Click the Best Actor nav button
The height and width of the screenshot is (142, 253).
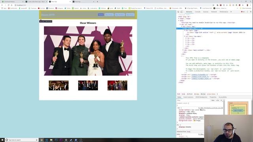(x=109, y=15)
